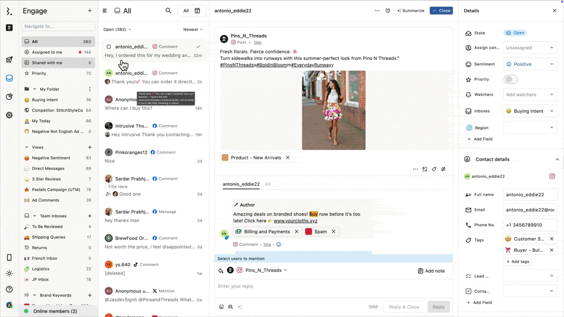Toggle the Priority switch
Viewport: 564px width, 317px height.
(510, 80)
